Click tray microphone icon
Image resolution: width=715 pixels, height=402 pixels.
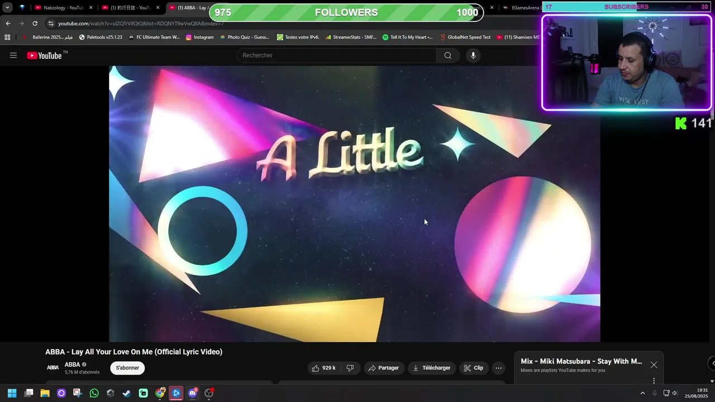655,393
